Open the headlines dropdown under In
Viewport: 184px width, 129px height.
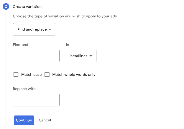click(81, 56)
